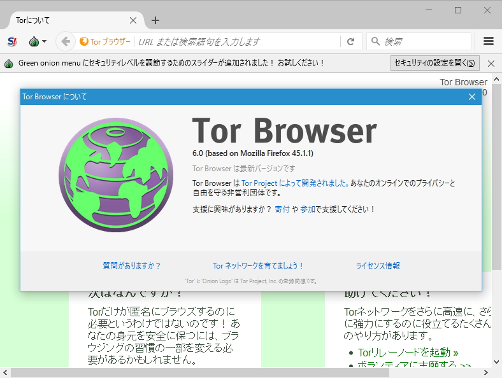
Task: Close the Tor Browser について dialog
Action: (x=471, y=97)
